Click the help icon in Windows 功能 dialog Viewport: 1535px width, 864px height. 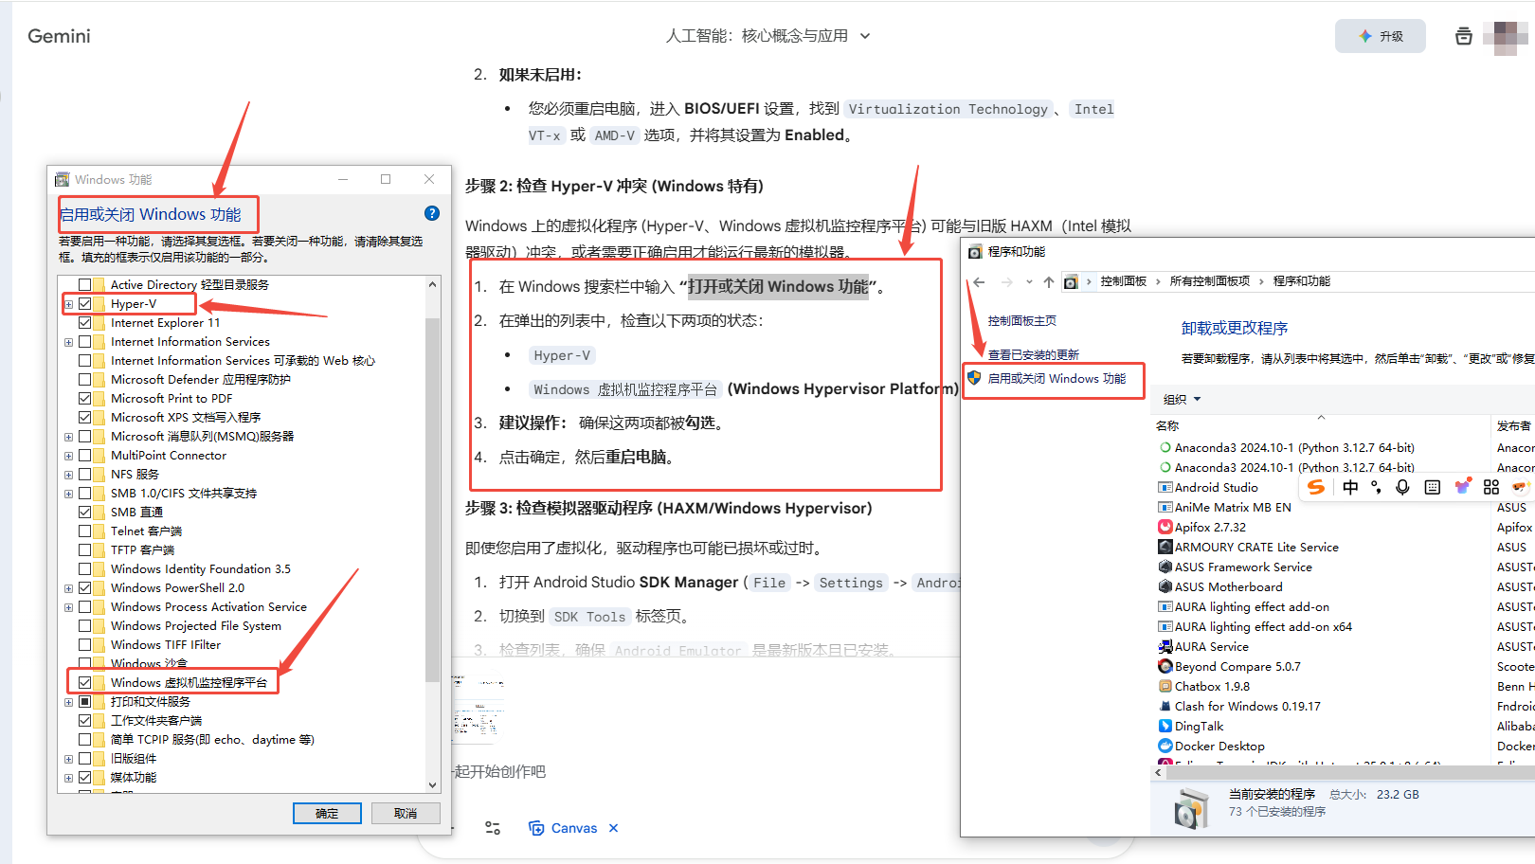tap(432, 213)
